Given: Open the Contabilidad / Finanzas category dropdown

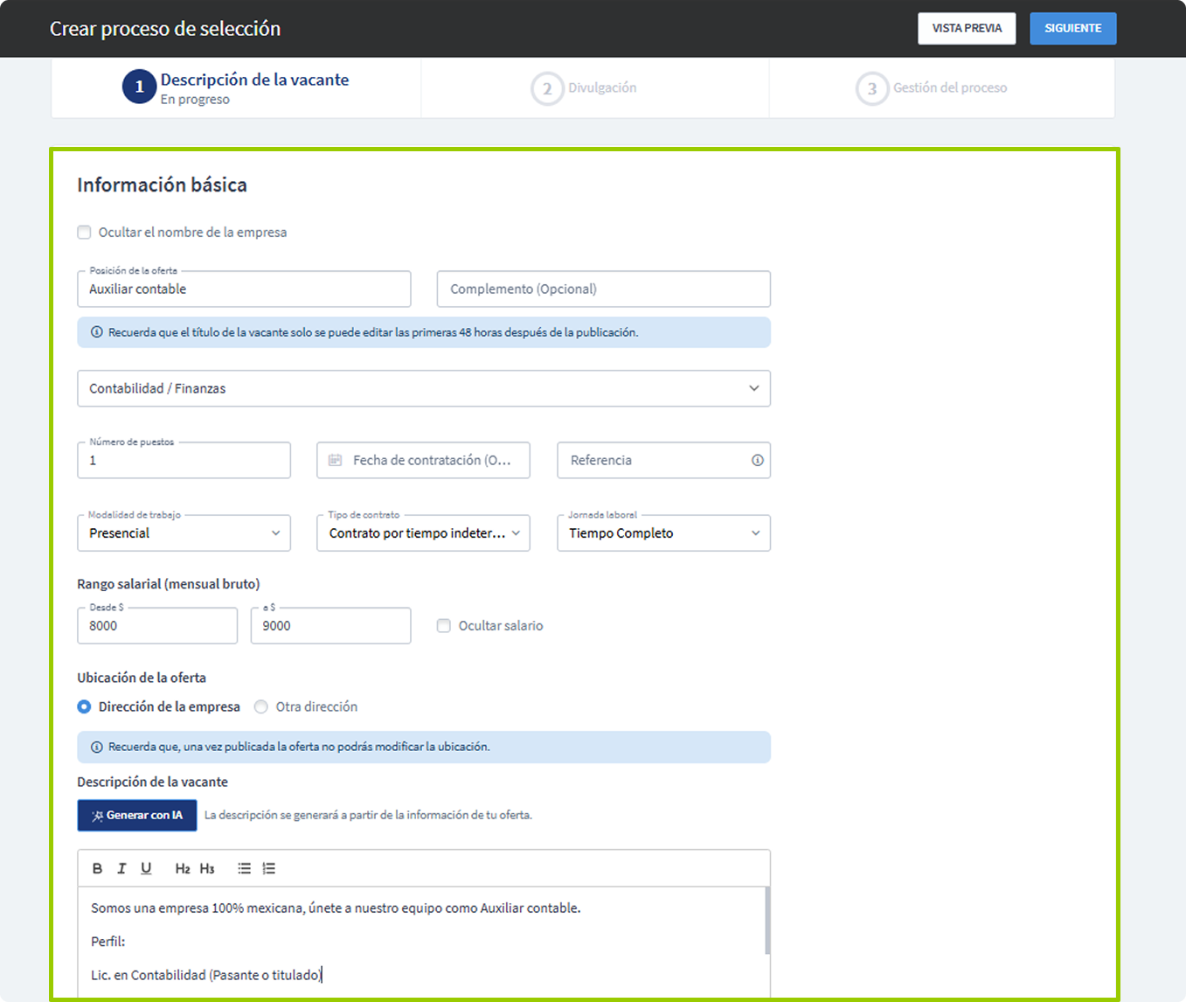Looking at the screenshot, I should (x=424, y=388).
